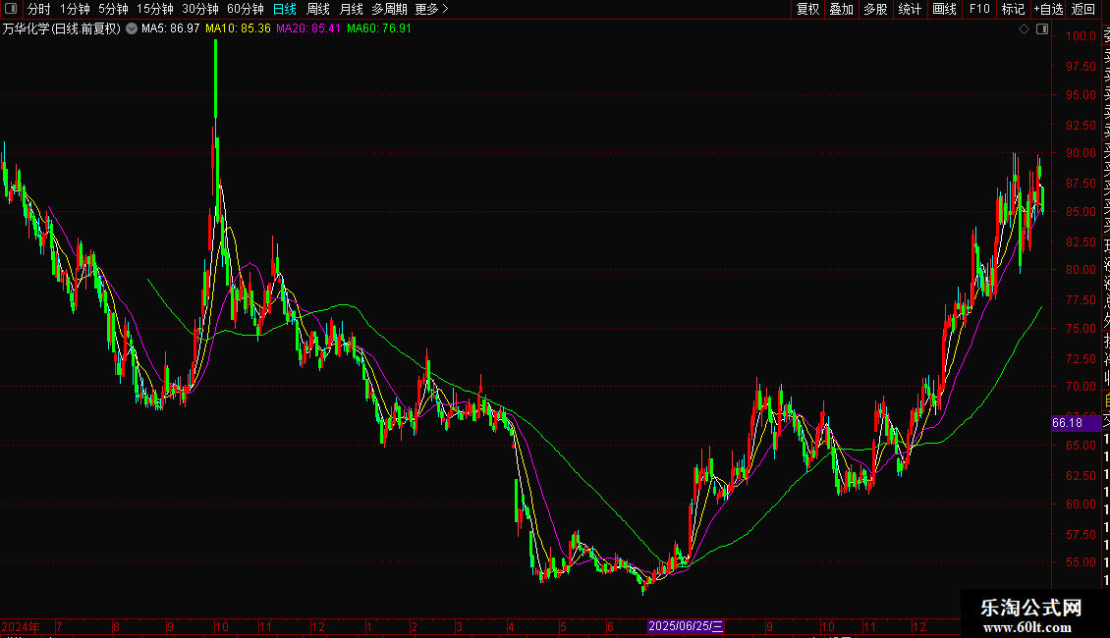Switch to 分时 intraday view

pos(39,9)
